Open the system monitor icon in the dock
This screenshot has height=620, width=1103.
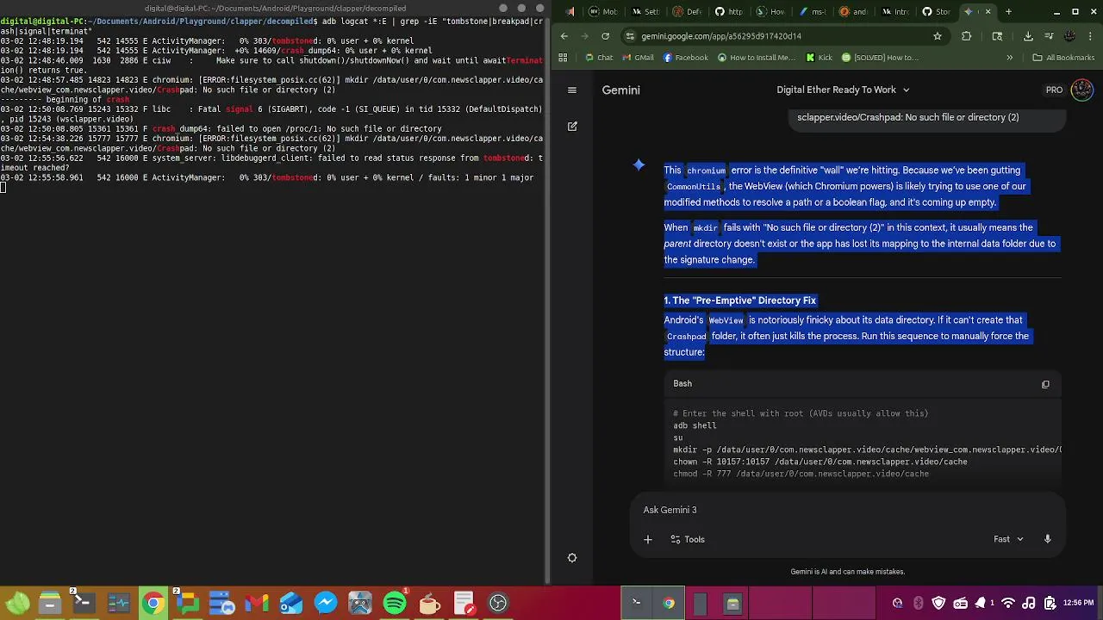tap(118, 603)
